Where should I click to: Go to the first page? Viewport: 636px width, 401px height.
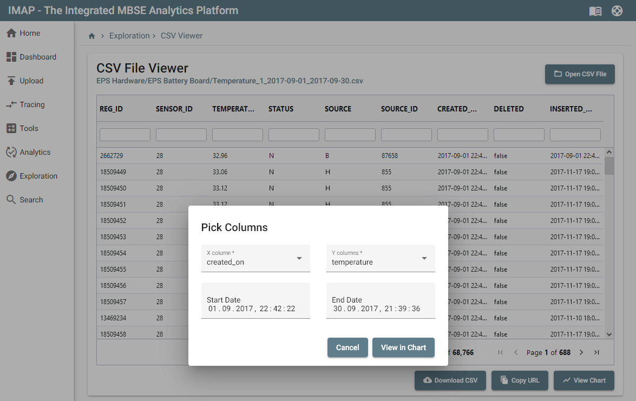click(501, 352)
